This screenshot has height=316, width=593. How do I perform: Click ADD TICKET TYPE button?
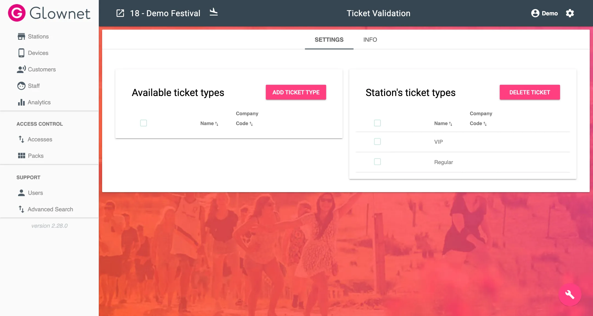click(x=296, y=92)
